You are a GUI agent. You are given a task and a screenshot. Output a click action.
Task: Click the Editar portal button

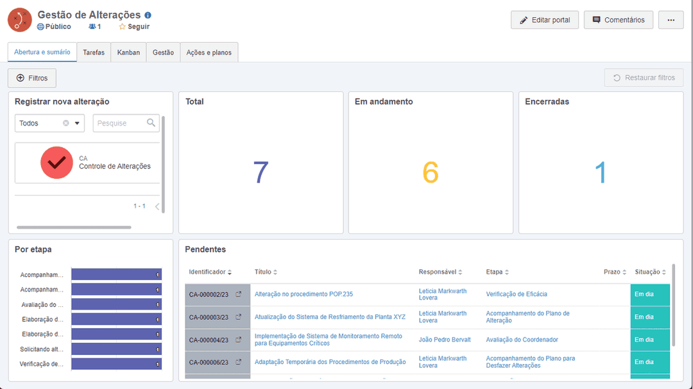point(545,20)
